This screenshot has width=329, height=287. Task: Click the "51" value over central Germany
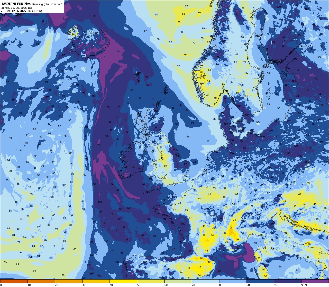point(237,194)
